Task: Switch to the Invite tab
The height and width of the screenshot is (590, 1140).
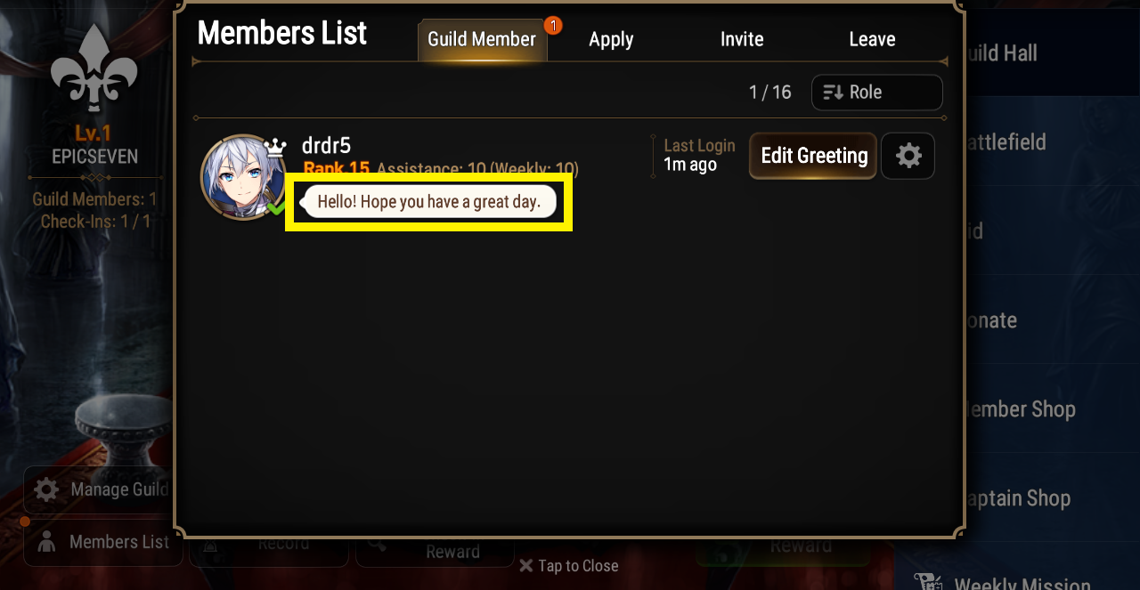Action: [x=742, y=39]
